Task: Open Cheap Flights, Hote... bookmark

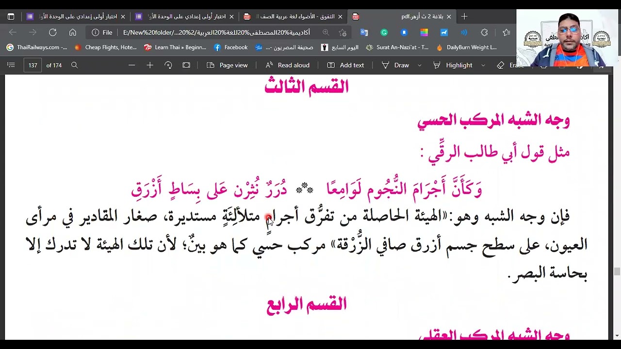Action: 106,48
